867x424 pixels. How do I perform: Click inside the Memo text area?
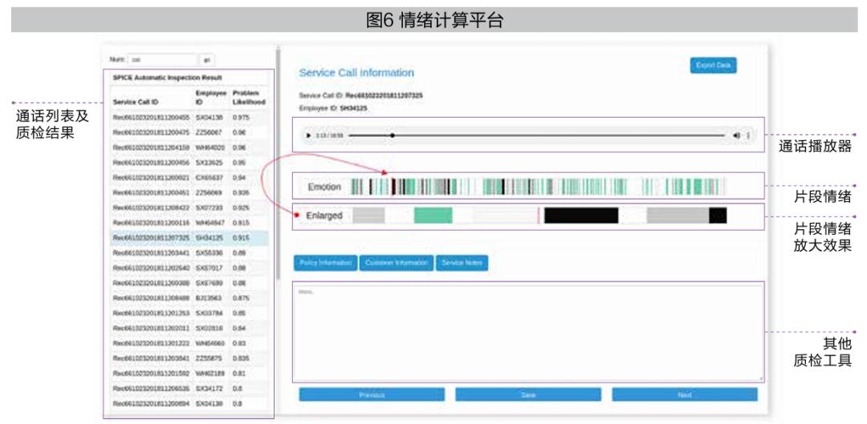[x=528, y=333]
